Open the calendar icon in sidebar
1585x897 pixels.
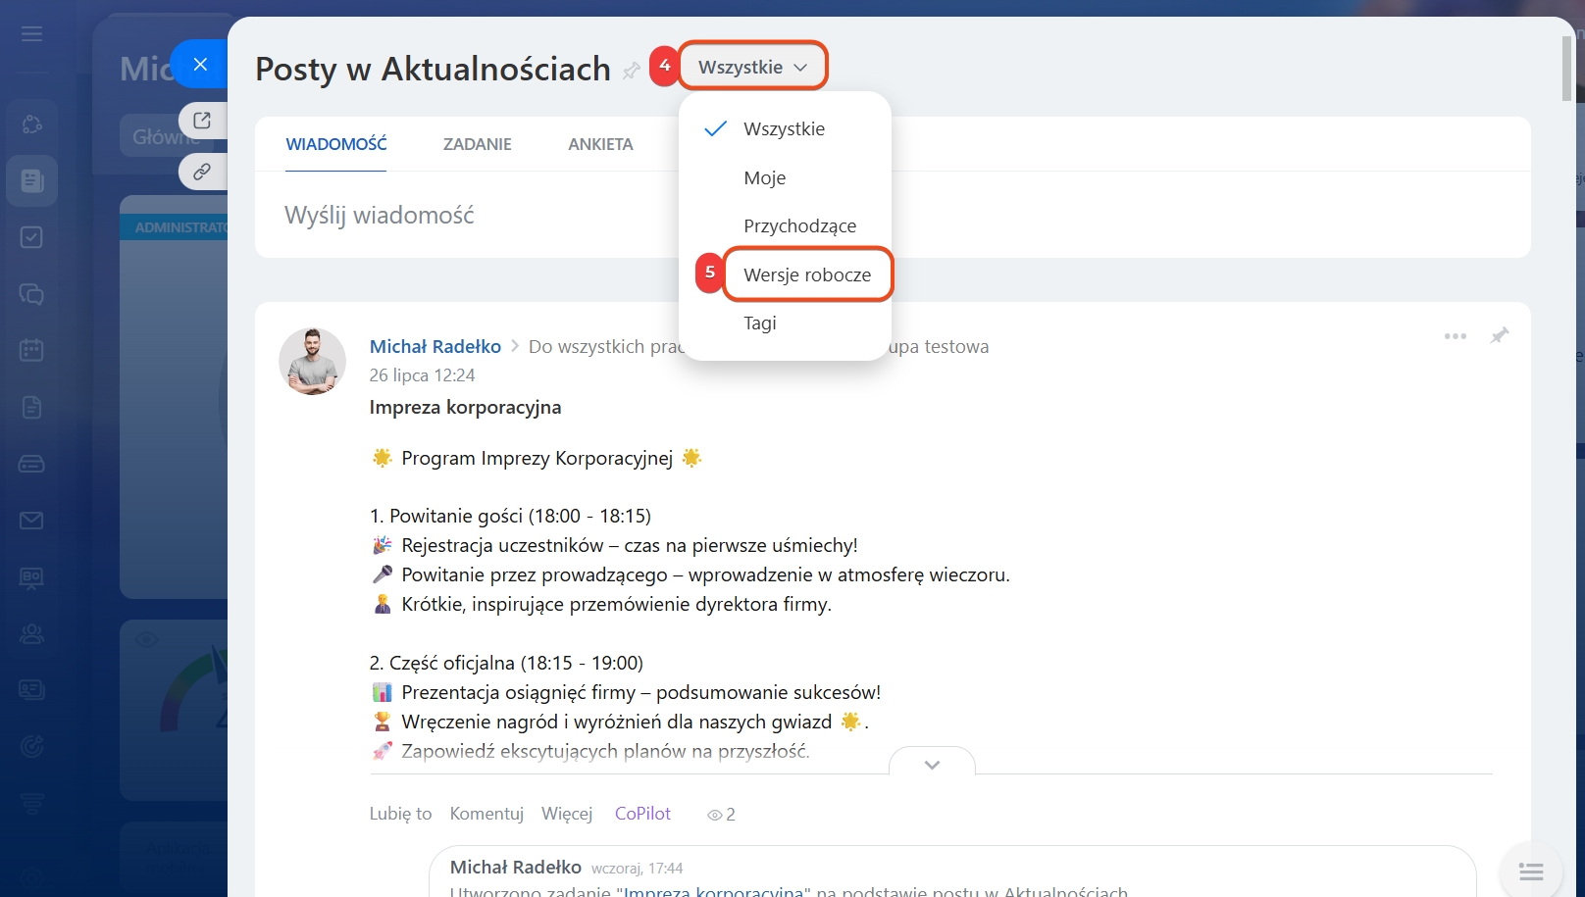(31, 350)
